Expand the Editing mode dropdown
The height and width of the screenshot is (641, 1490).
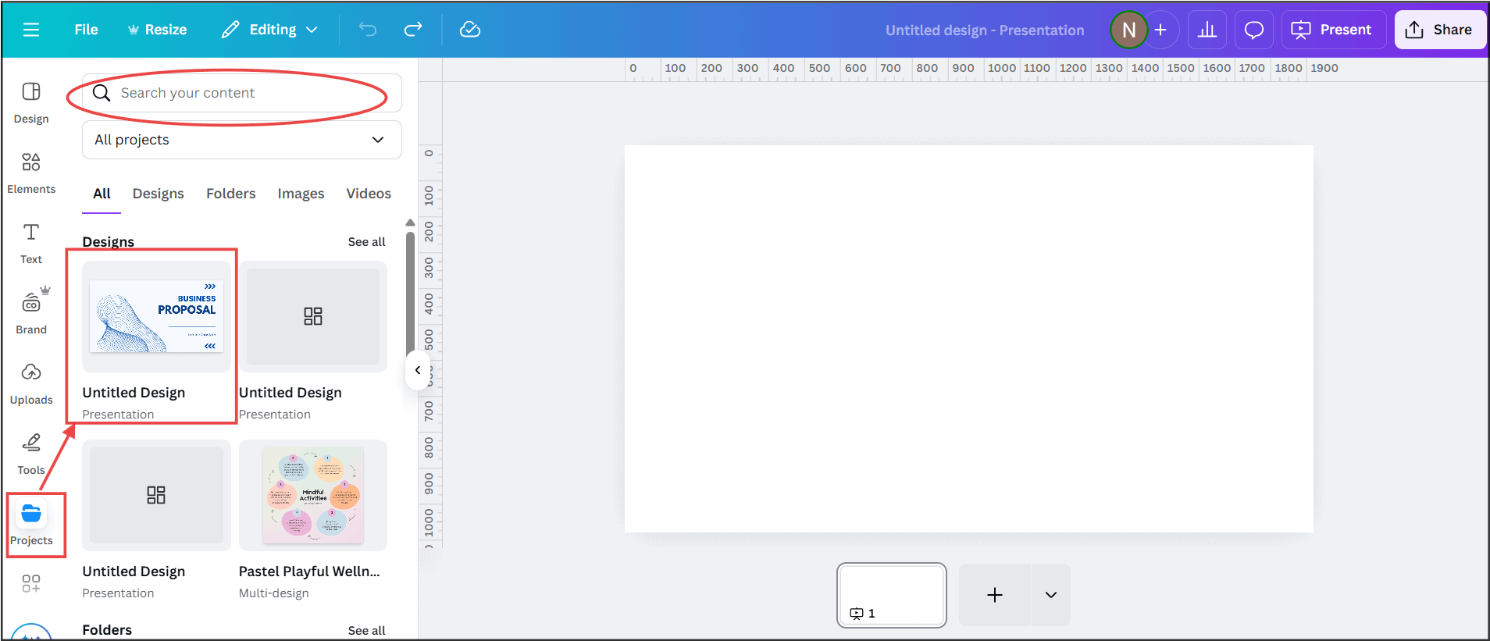pos(271,30)
